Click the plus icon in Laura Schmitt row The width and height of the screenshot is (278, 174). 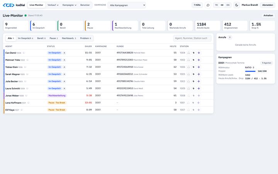(x=199, y=89)
